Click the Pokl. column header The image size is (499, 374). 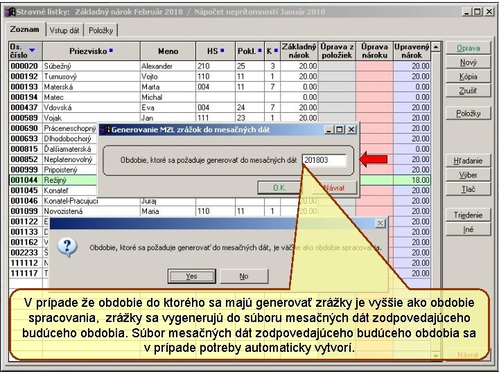coord(249,51)
